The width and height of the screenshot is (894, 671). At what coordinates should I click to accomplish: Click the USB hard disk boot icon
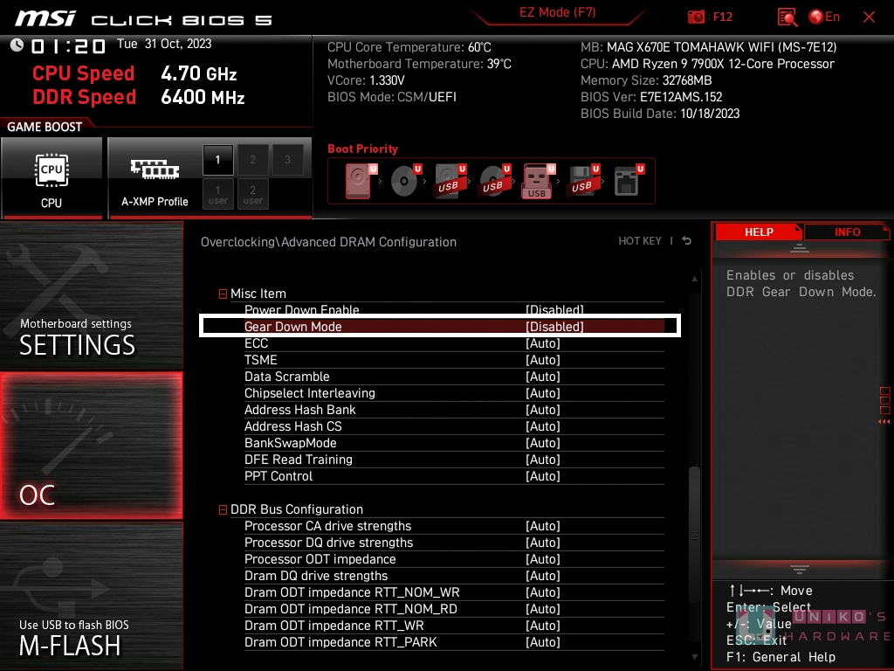pos(450,180)
